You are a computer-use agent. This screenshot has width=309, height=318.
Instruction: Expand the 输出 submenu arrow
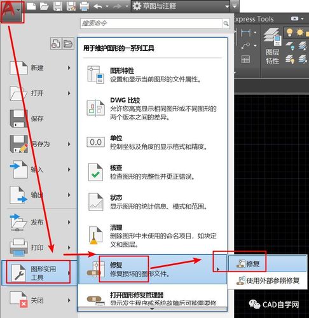pyautogui.click(x=69, y=195)
